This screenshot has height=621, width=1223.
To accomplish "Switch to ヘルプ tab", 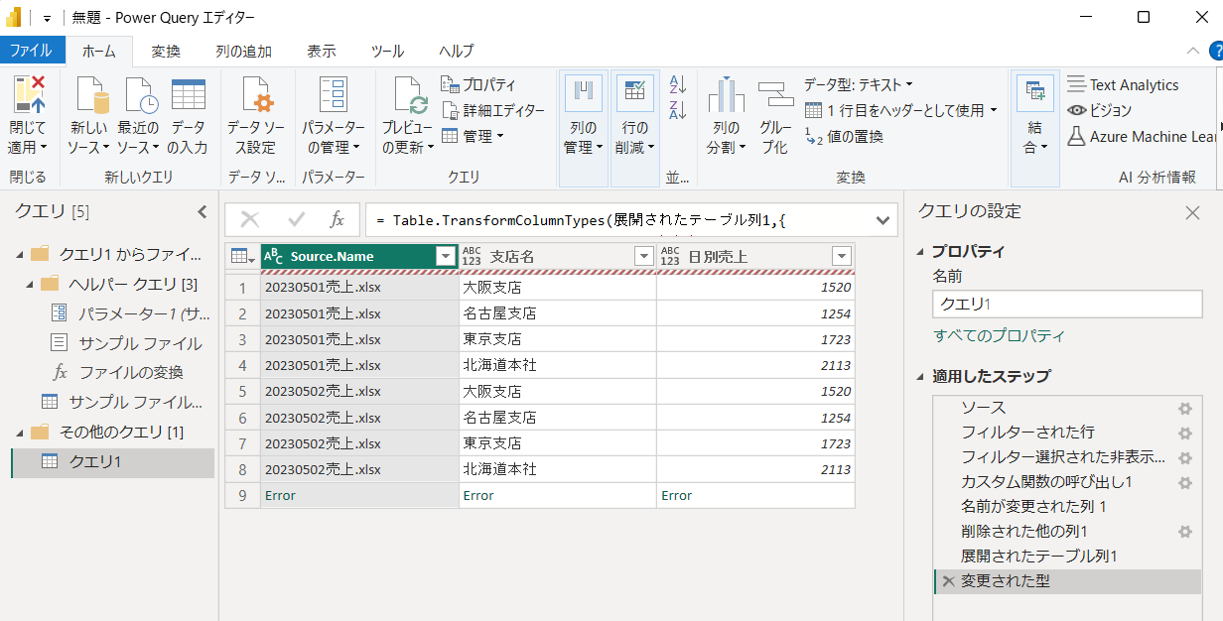I will [x=457, y=51].
